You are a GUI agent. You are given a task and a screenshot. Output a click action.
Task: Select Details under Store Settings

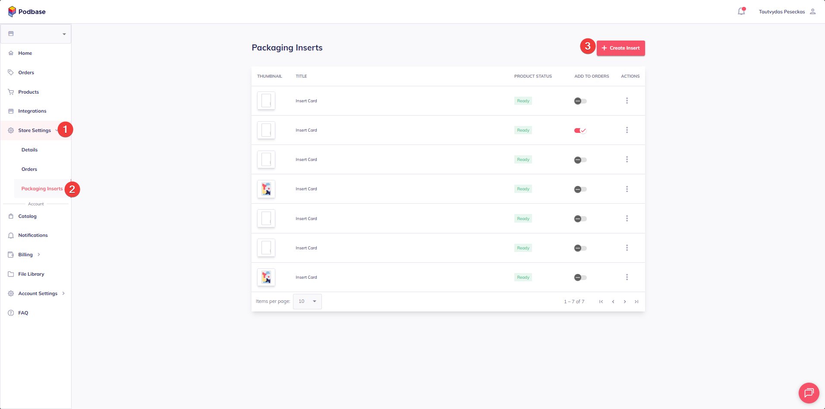29,150
